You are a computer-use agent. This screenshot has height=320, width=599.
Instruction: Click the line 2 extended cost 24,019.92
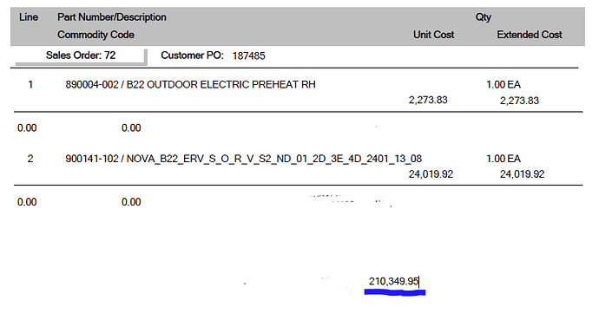[x=523, y=174]
